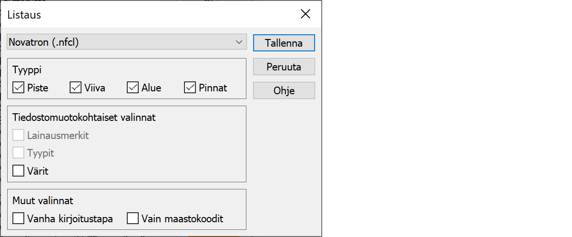Open the Novatron (.nfcl) format dropdown
The height and width of the screenshot is (237, 572).
point(127,42)
